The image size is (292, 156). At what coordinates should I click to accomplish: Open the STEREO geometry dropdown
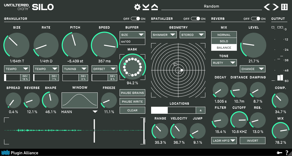click(193, 35)
